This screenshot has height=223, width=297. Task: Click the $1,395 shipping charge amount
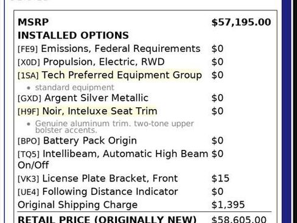coord(228,205)
